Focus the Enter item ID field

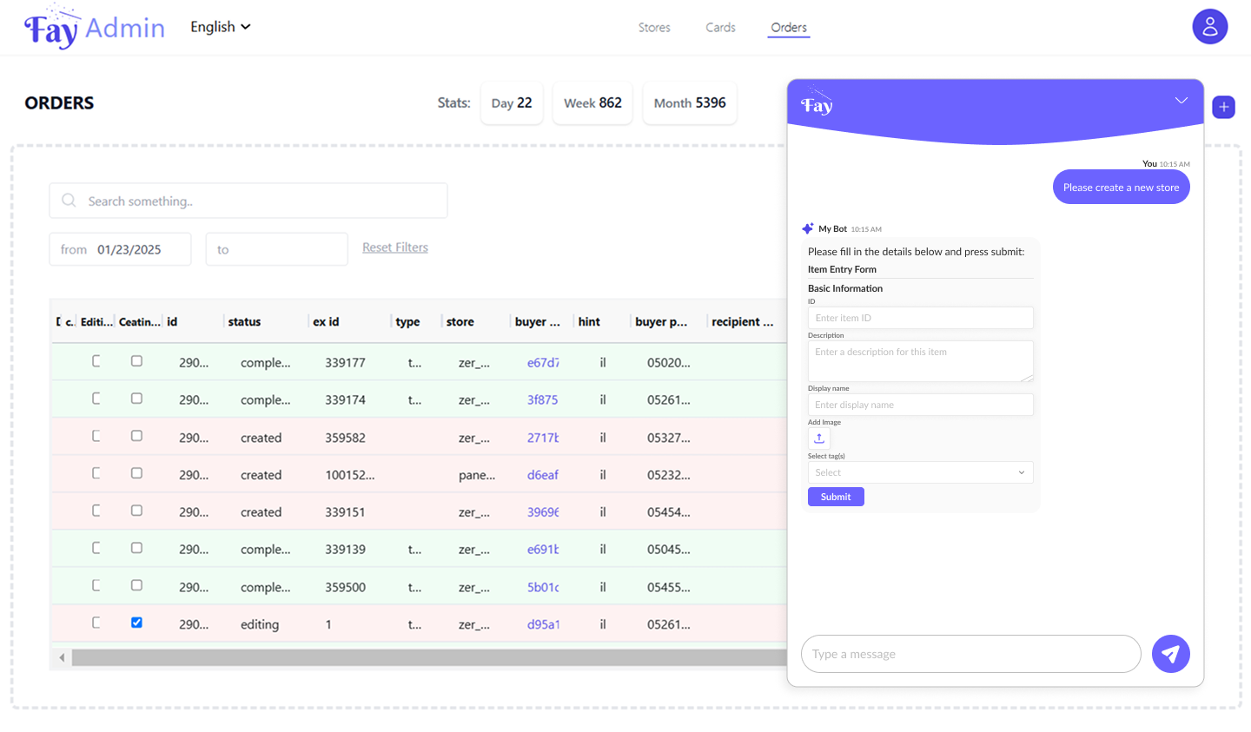pyautogui.click(x=920, y=318)
